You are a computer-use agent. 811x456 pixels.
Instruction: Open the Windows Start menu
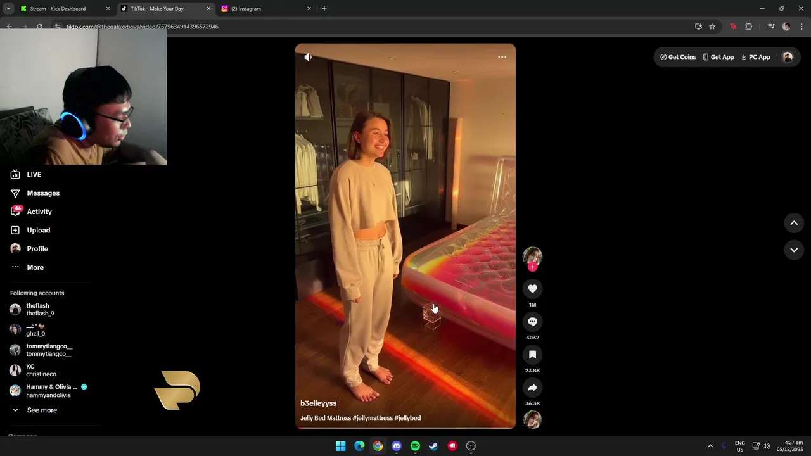click(341, 446)
